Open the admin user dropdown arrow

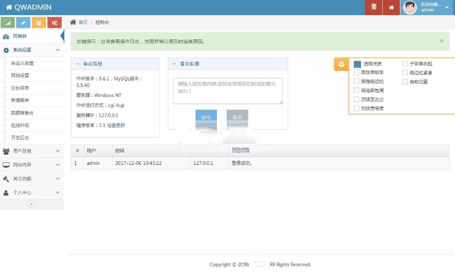[447, 7]
